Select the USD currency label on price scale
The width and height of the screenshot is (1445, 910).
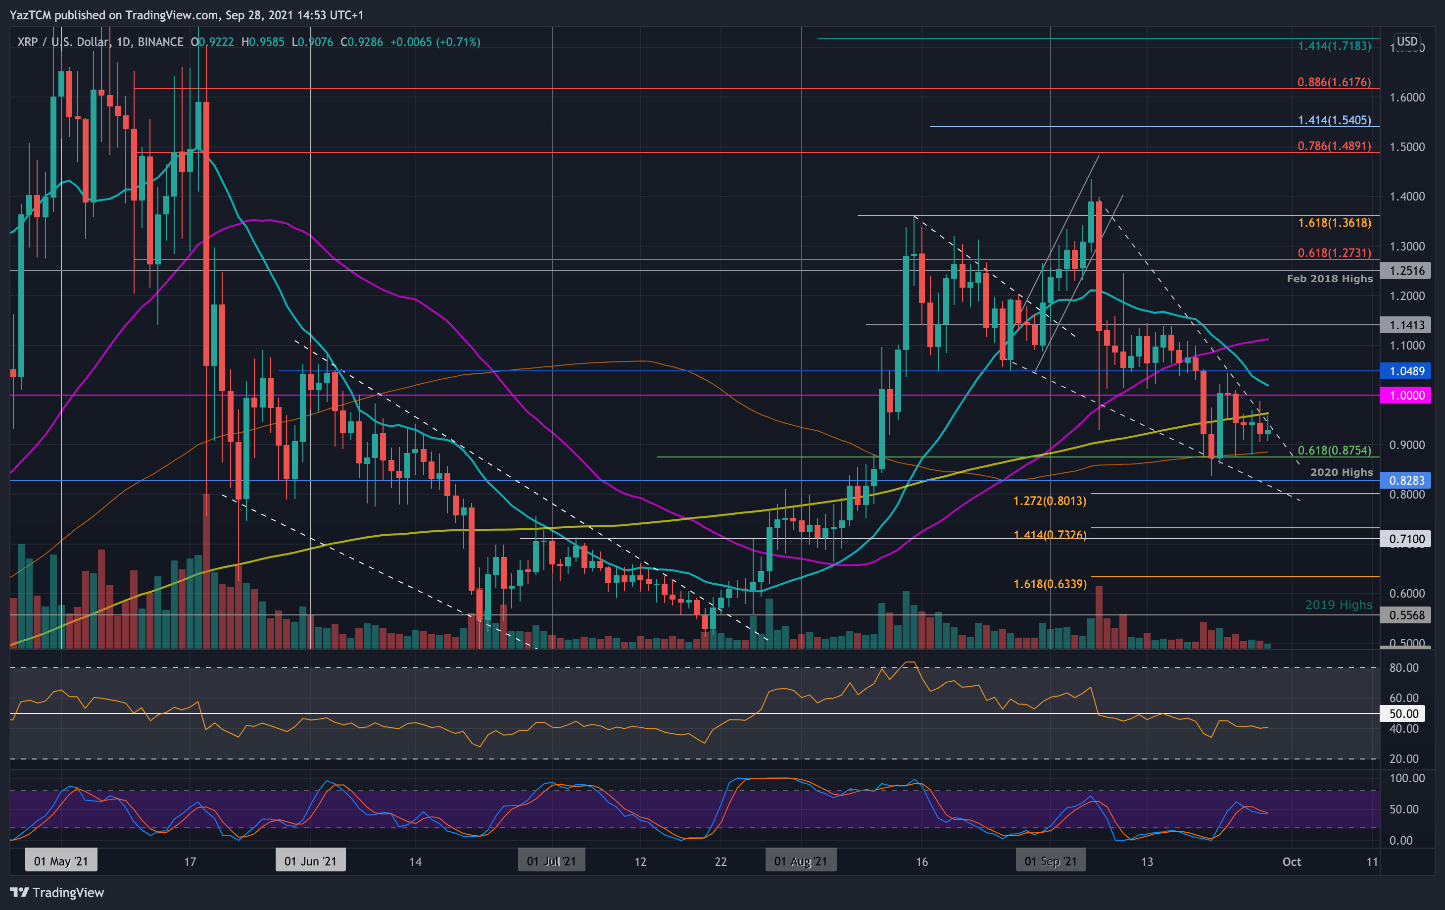[x=1407, y=42]
